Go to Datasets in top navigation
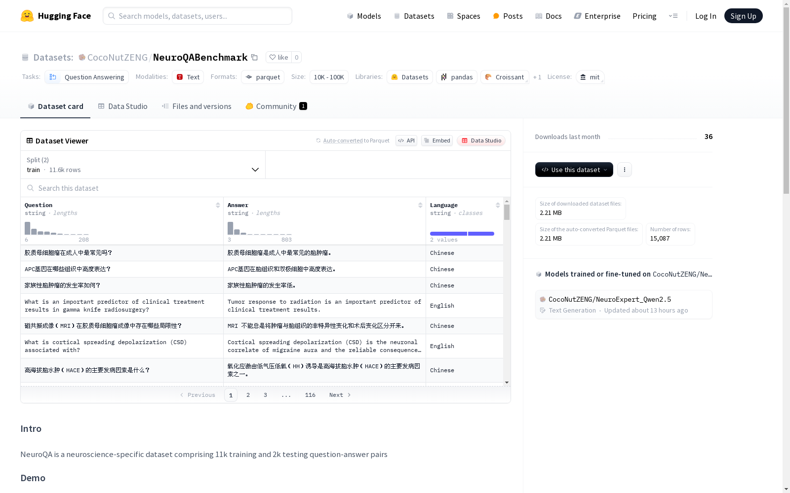Image resolution: width=790 pixels, height=493 pixels. (x=414, y=16)
